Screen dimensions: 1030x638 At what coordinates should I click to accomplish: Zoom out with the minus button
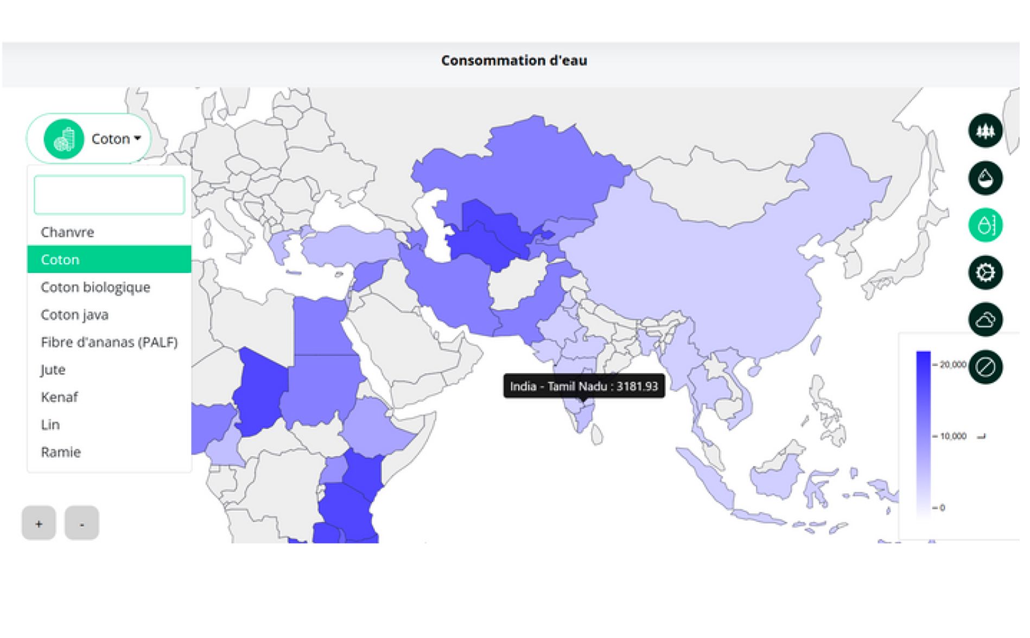(x=81, y=524)
